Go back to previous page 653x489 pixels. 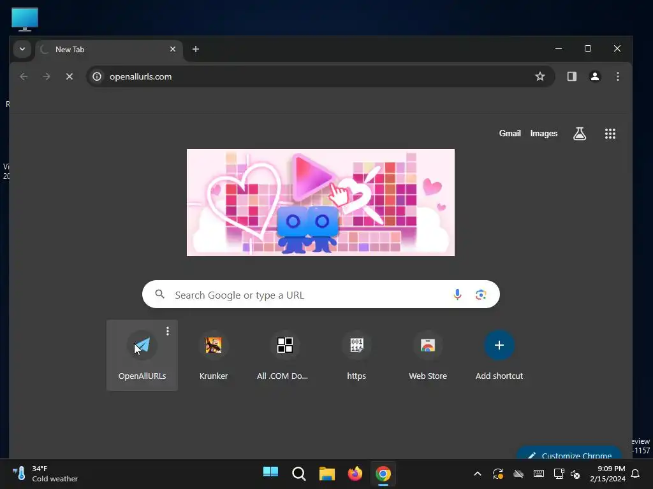pyautogui.click(x=24, y=76)
